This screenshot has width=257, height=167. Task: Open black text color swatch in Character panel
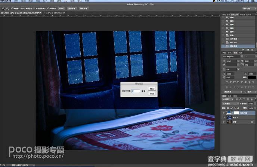[x=252, y=78]
